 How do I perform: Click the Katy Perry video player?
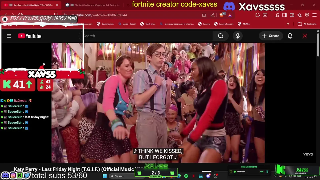pyautogui.click(x=158, y=103)
